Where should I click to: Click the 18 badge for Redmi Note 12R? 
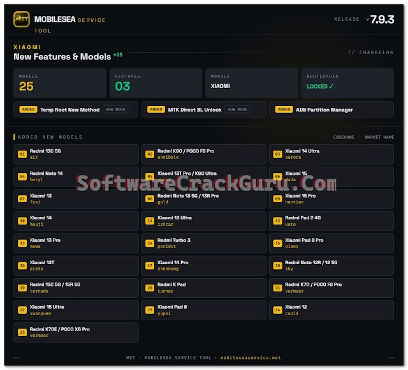pyautogui.click(x=278, y=265)
